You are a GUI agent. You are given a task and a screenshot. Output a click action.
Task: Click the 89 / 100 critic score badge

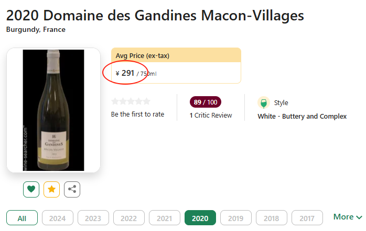coord(206,102)
